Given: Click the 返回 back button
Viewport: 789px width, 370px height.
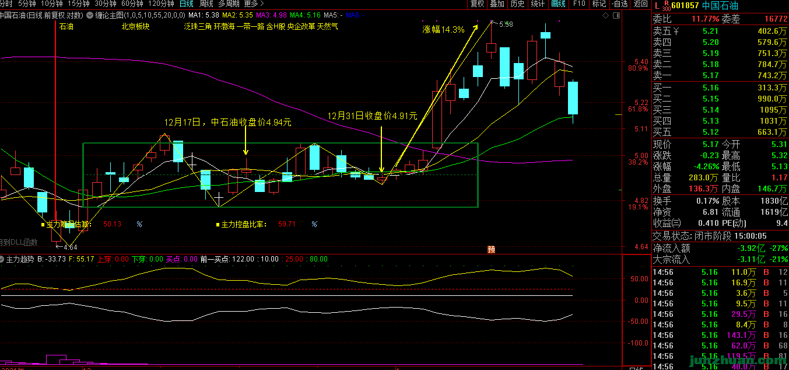Looking at the screenshot, I should point(640,4).
